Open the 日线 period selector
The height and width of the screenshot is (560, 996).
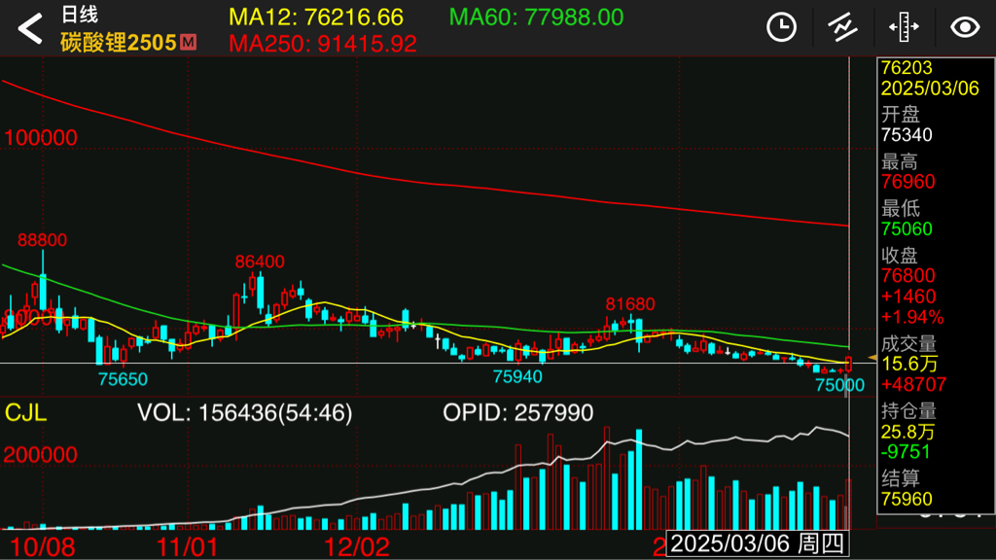coord(80,15)
